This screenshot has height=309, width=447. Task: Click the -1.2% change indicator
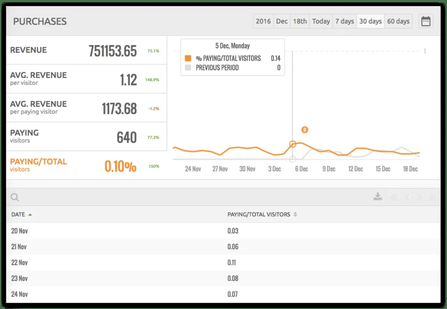153,108
